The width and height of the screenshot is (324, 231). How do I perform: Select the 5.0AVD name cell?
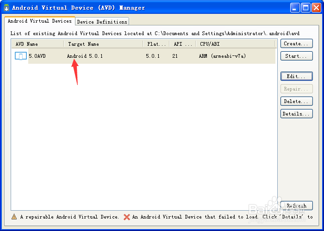tap(37, 56)
